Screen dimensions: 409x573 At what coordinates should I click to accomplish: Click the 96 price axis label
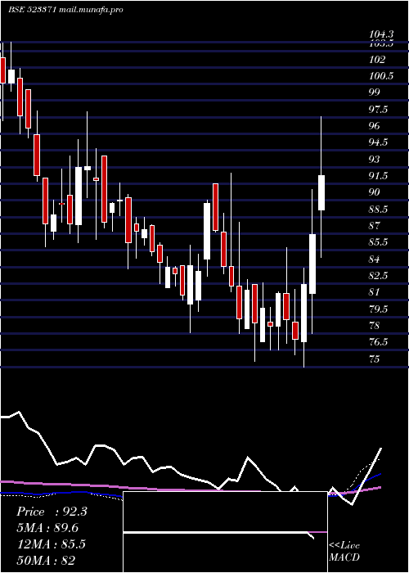375,126
